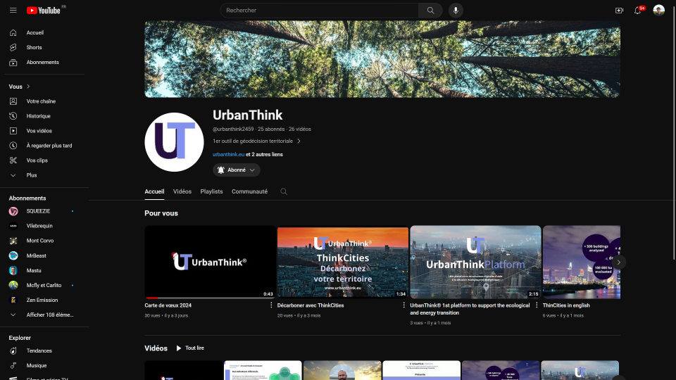Switch to the Vidéos tab
This screenshot has height=380, width=676.
pos(182,191)
